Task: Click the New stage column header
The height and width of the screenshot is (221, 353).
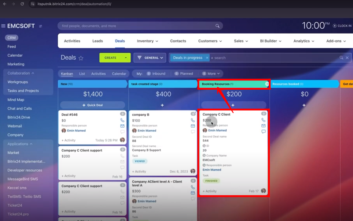Action: point(92,84)
